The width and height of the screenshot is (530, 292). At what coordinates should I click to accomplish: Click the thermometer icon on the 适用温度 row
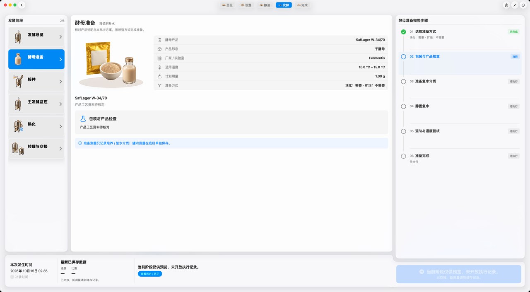pyautogui.click(x=159, y=67)
